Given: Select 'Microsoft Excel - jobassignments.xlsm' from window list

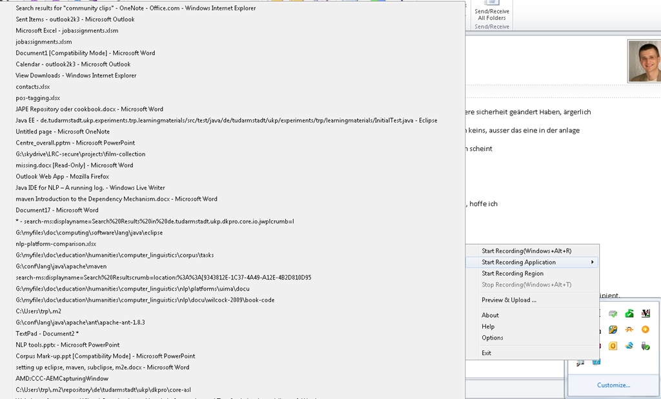Looking at the screenshot, I should click(67, 30).
